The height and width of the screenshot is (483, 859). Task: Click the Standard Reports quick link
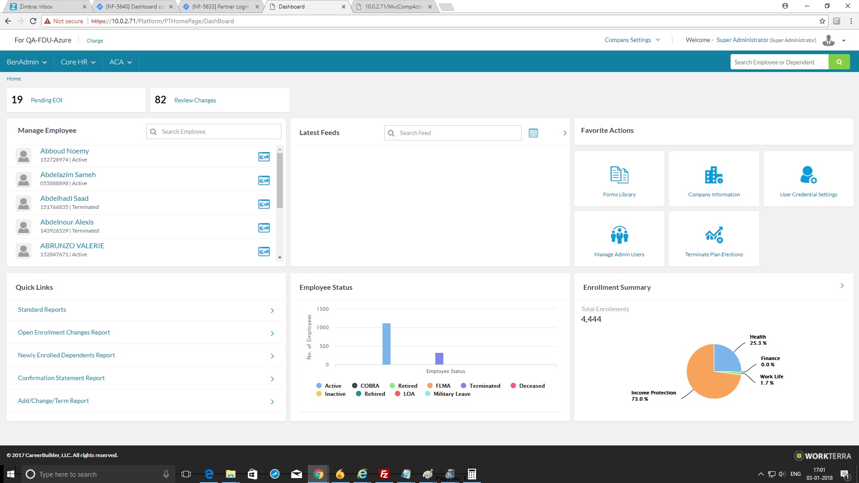[x=42, y=309]
